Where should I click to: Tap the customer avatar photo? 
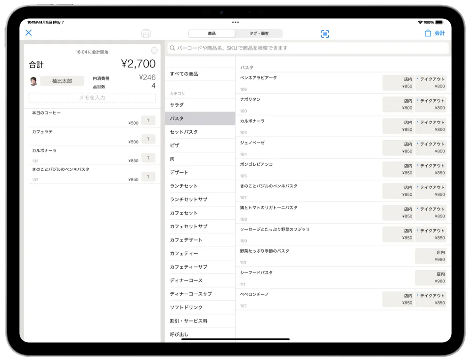(33, 81)
